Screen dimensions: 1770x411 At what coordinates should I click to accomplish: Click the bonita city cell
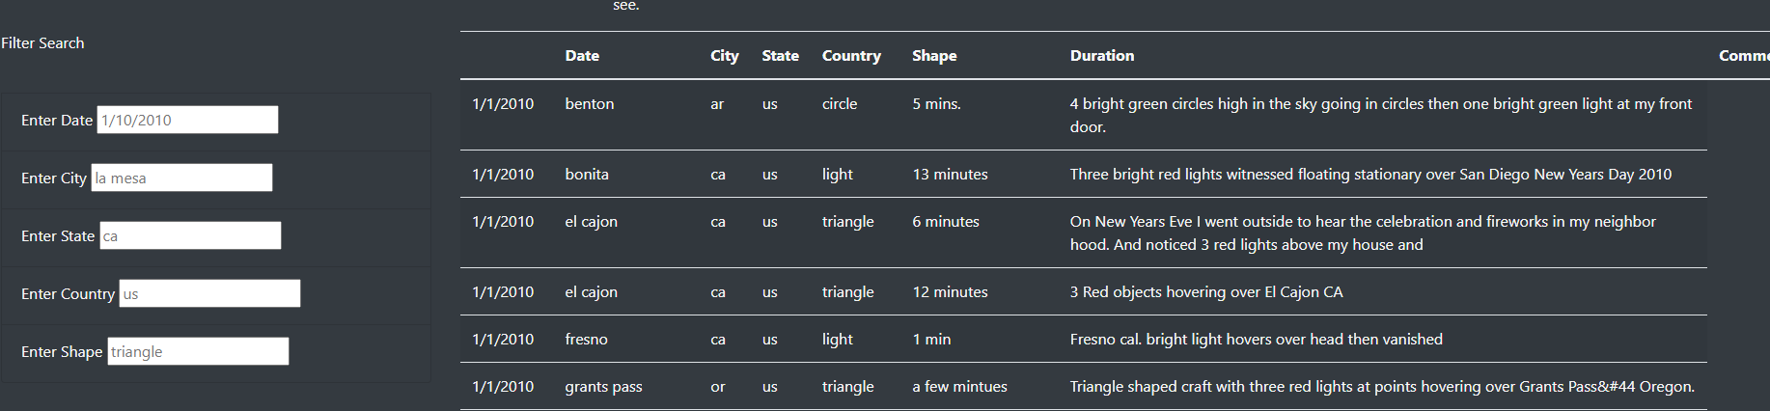pyautogui.click(x=587, y=175)
